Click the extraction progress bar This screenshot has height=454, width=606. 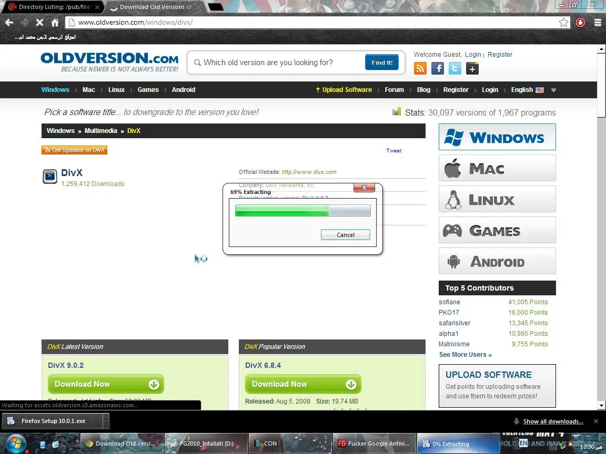pyautogui.click(x=302, y=210)
